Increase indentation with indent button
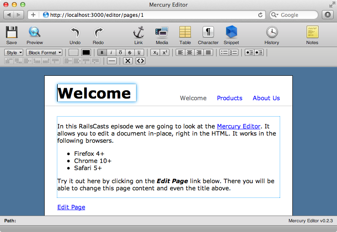The height and width of the screenshot is (232, 337). [259, 52]
